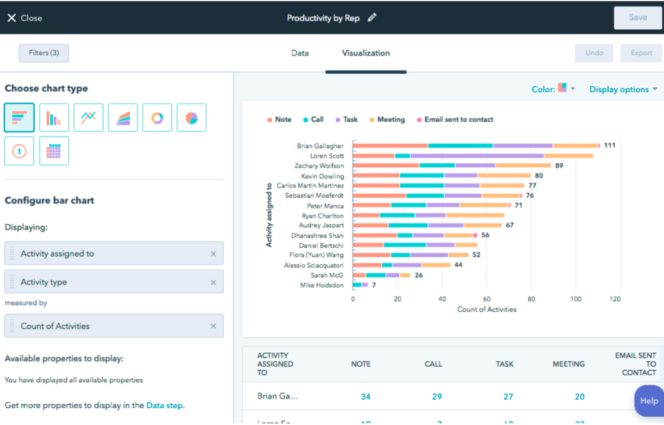This screenshot has width=664, height=425.
Task: Expand the Display options dropdown
Action: (622, 89)
